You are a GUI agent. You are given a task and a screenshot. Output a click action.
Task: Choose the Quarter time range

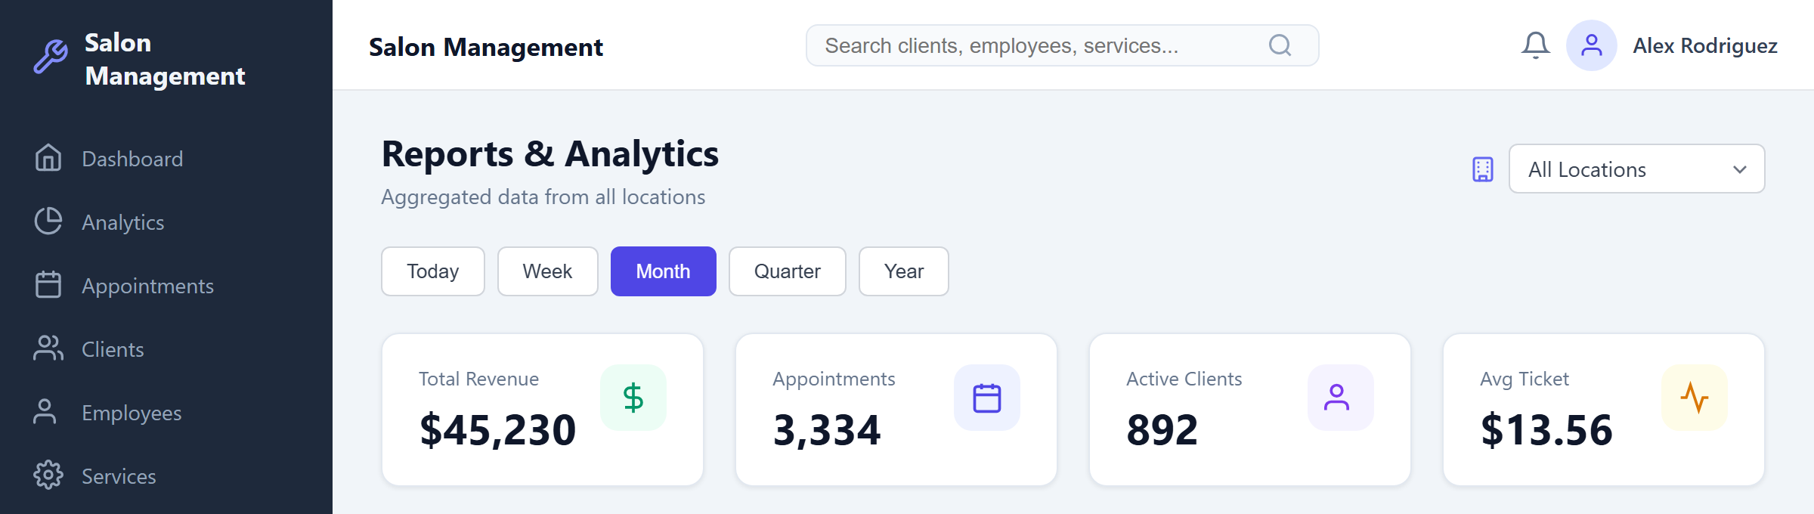pyautogui.click(x=787, y=271)
